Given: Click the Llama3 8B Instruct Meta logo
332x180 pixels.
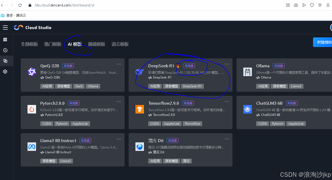Looking at the screenshot, I should (x=32, y=147).
